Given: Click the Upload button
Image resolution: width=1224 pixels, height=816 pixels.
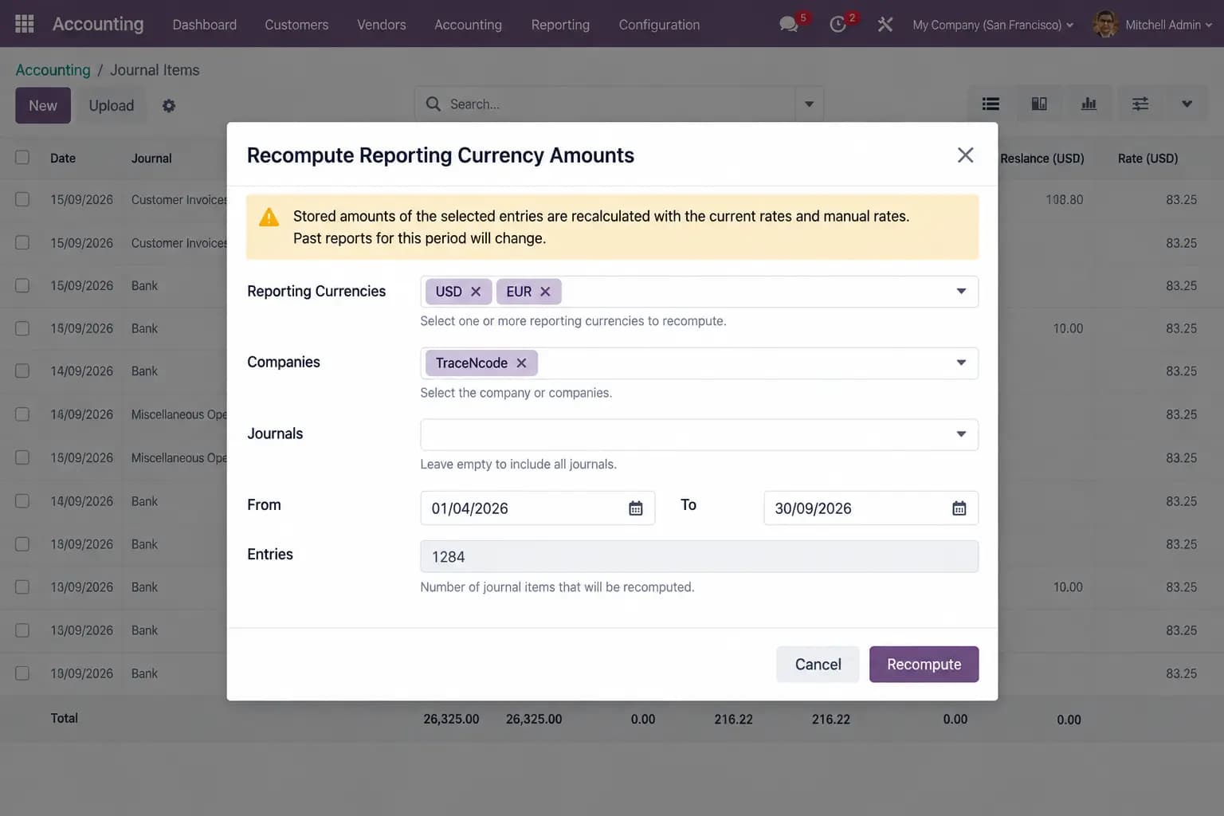Looking at the screenshot, I should point(112,106).
